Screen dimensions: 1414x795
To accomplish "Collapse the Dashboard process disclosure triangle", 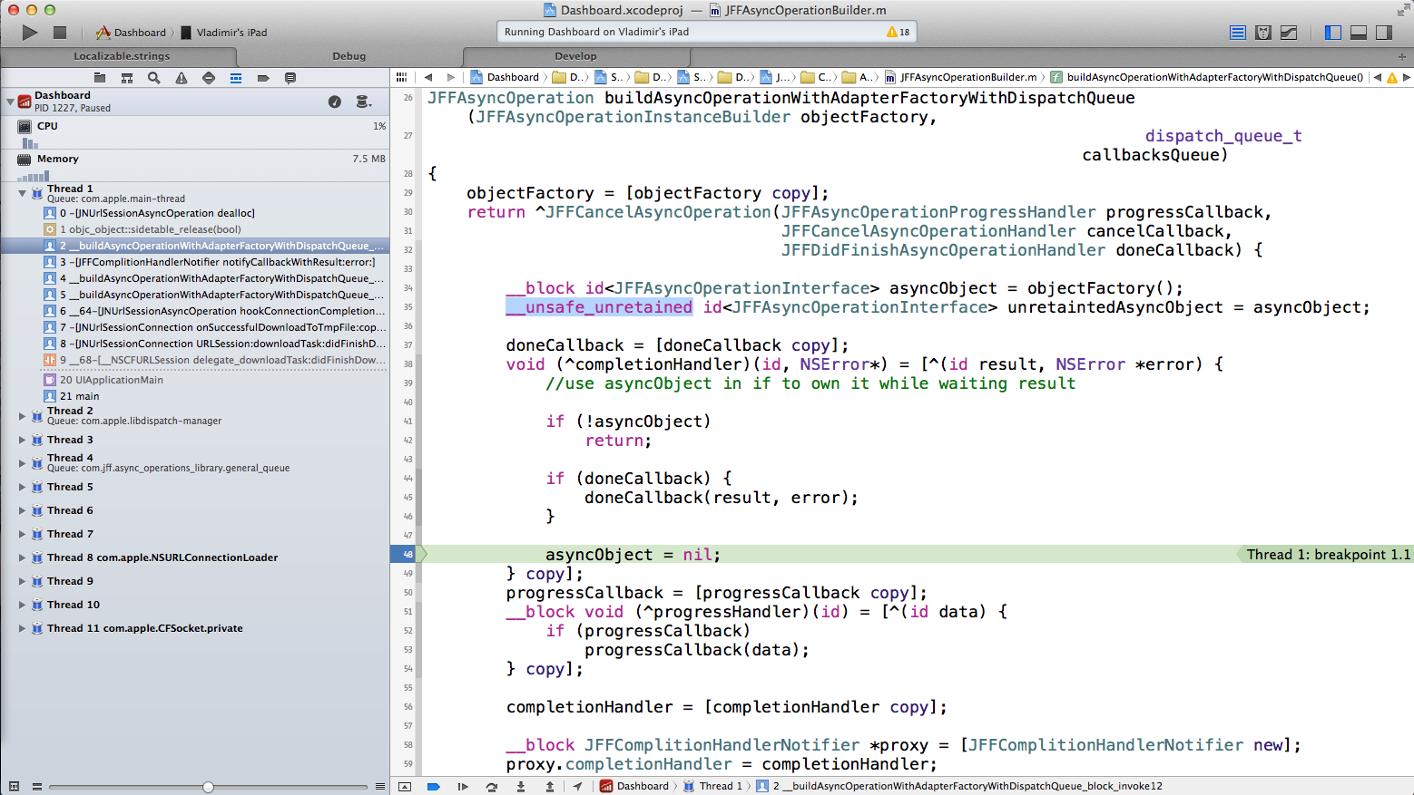I will tap(10, 102).
